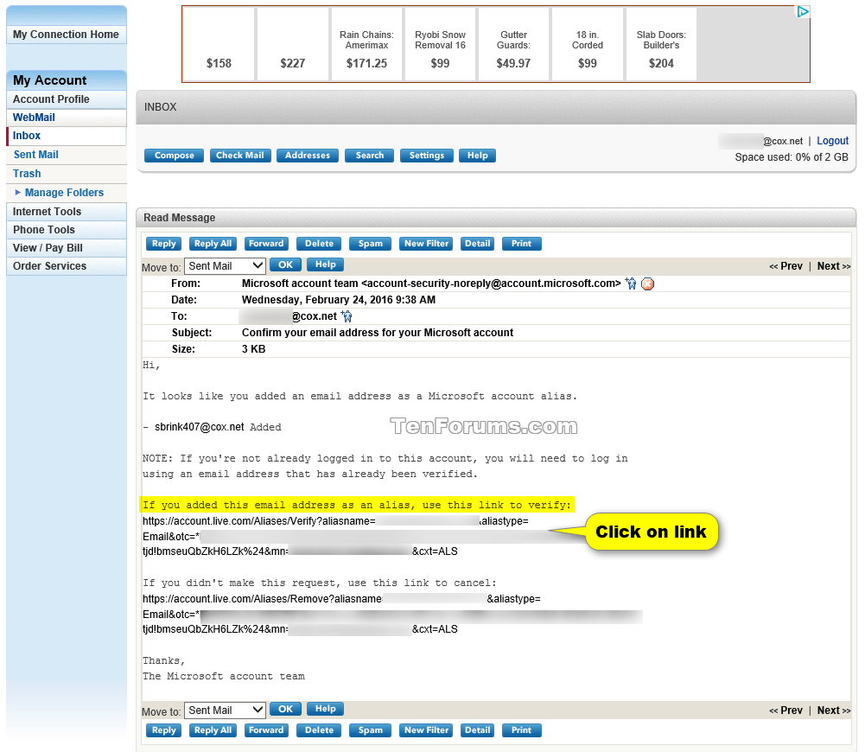This screenshot has height=752, width=865.
Task: Click the AdChoices icon on the banner ad
Action: pos(803,11)
